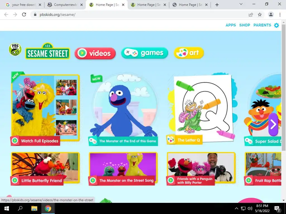Image resolution: width=286 pixels, height=214 pixels.
Task: Share this page icon
Action: pyautogui.click(x=251, y=14)
